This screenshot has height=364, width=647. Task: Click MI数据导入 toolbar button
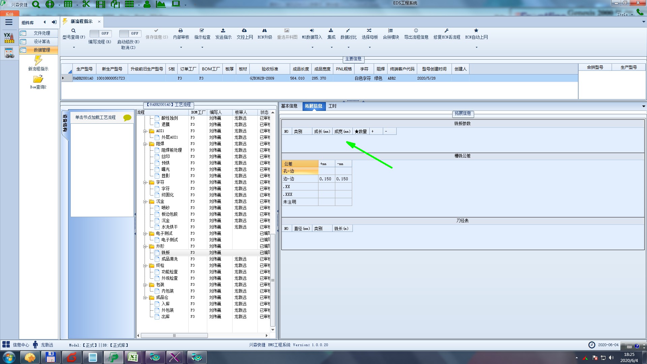tap(312, 34)
